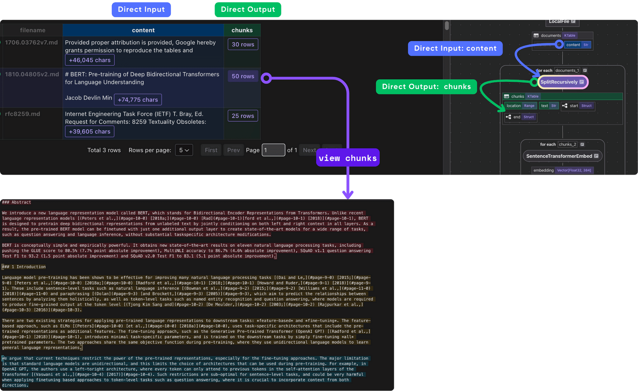Open the 30 rows chunks cell

tap(243, 45)
